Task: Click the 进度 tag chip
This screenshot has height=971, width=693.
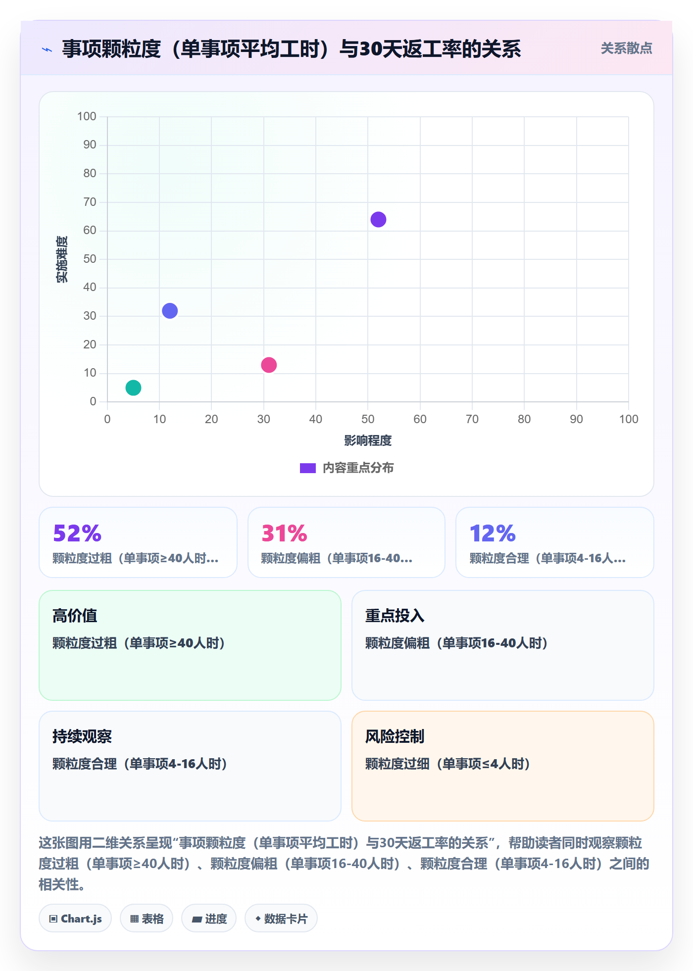Action: tap(209, 919)
